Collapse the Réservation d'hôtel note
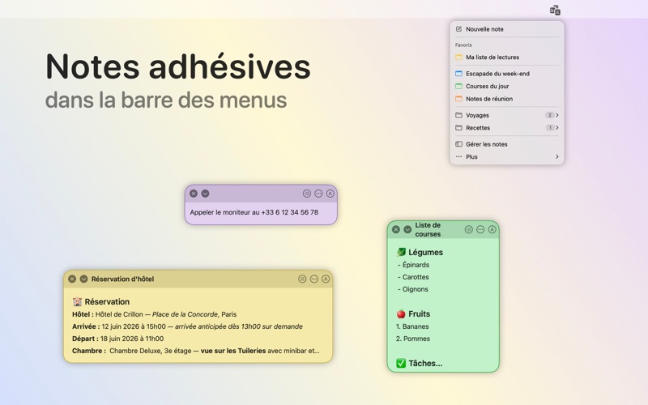The image size is (648, 405). point(83,279)
